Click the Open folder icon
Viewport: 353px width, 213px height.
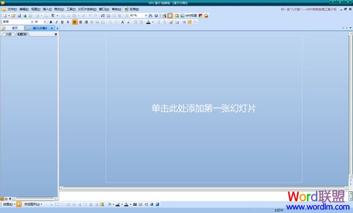pos(14,15)
